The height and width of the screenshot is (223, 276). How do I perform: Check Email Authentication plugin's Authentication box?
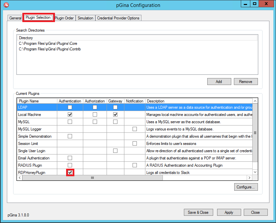coord(70,158)
